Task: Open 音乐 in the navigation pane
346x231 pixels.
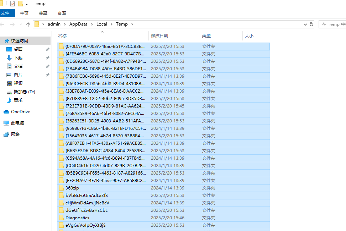Action: point(18,100)
